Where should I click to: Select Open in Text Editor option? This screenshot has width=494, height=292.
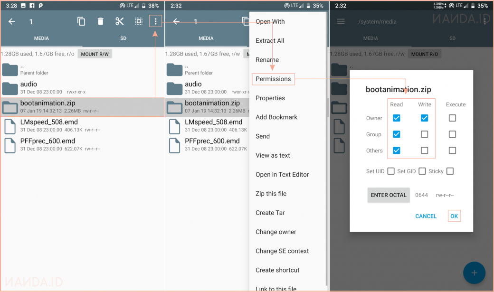(282, 175)
